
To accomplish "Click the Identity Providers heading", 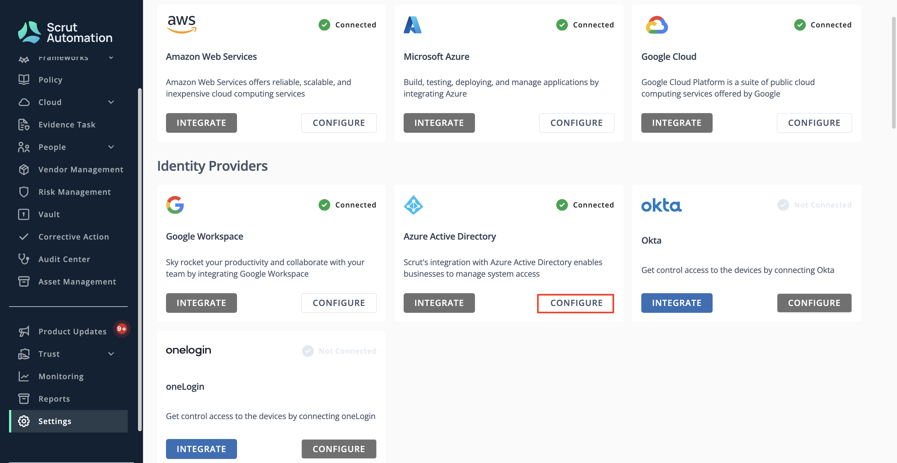I will (x=212, y=166).
